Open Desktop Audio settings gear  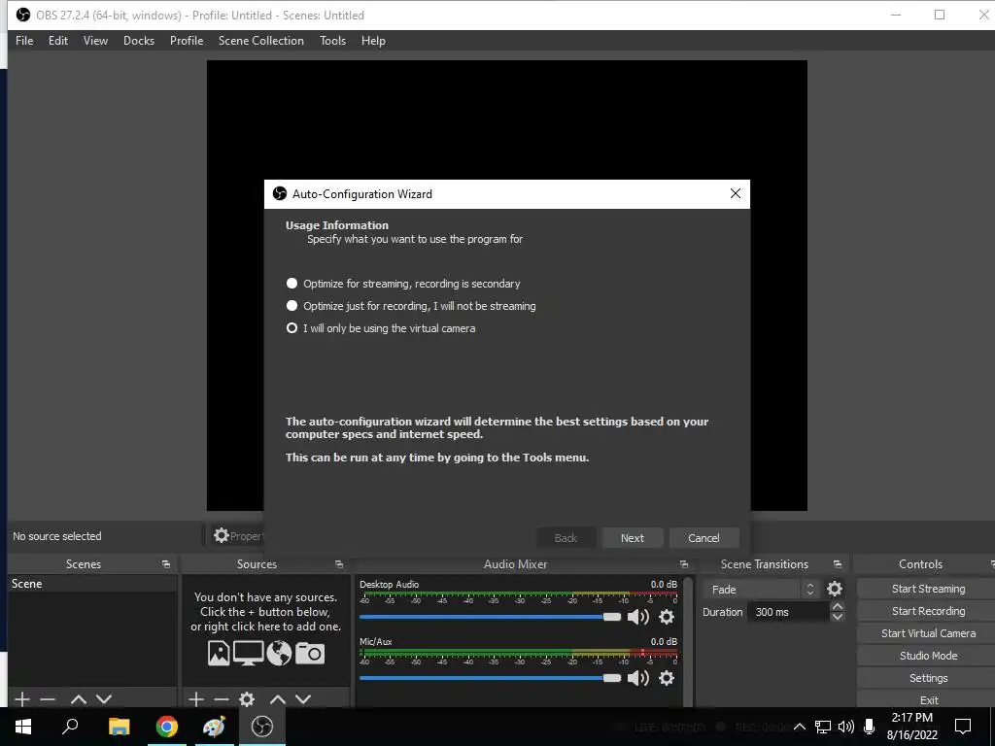click(x=667, y=617)
